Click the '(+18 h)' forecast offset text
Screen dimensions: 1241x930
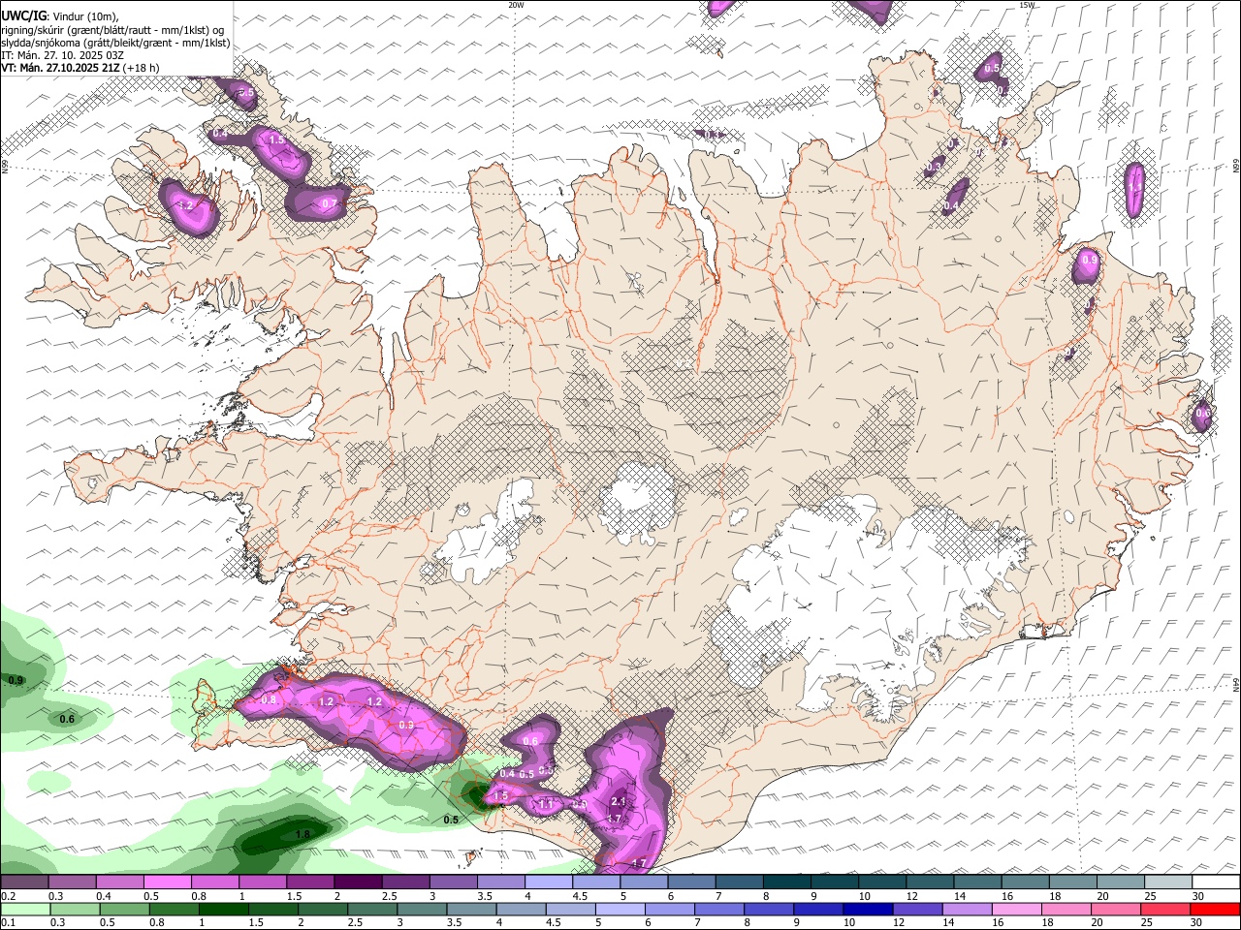pyautogui.click(x=142, y=68)
